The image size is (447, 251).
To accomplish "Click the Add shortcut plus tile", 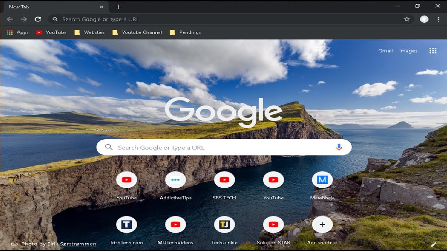I will coord(322,230).
